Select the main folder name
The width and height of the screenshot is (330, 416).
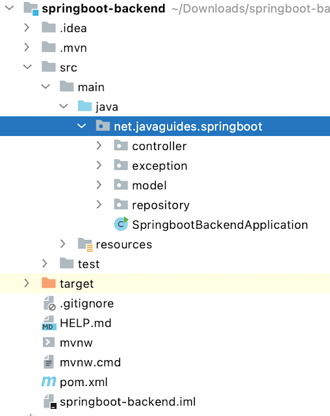pos(91,87)
